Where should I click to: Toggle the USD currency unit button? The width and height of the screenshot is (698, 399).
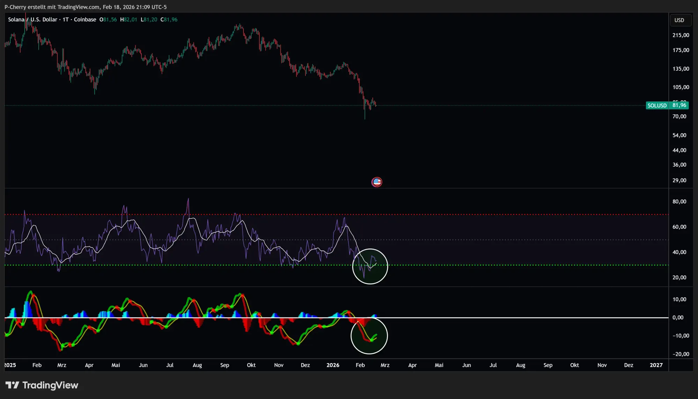point(680,20)
